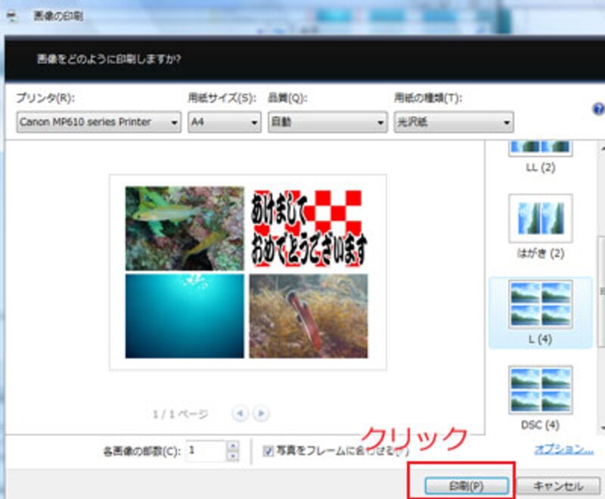Open the 品質 dropdown set to 自動
Viewport: 605px width, 499px height.
tap(327, 122)
